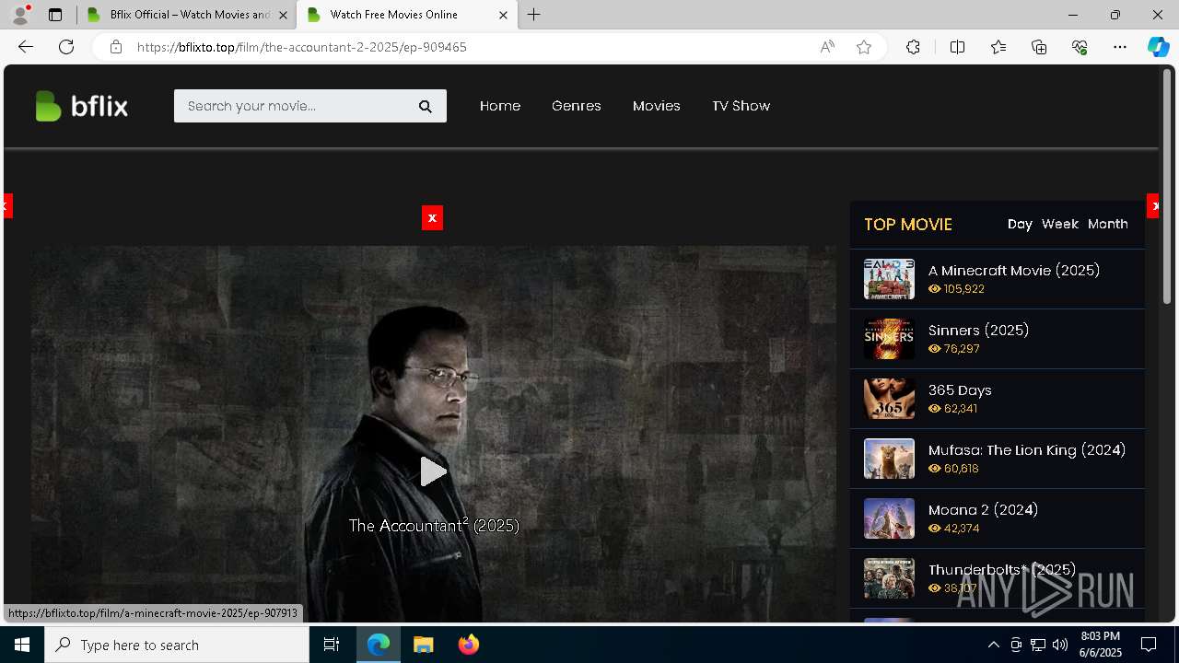Open Microsoft Edge from taskbar
The height and width of the screenshot is (663, 1179).
(379, 645)
